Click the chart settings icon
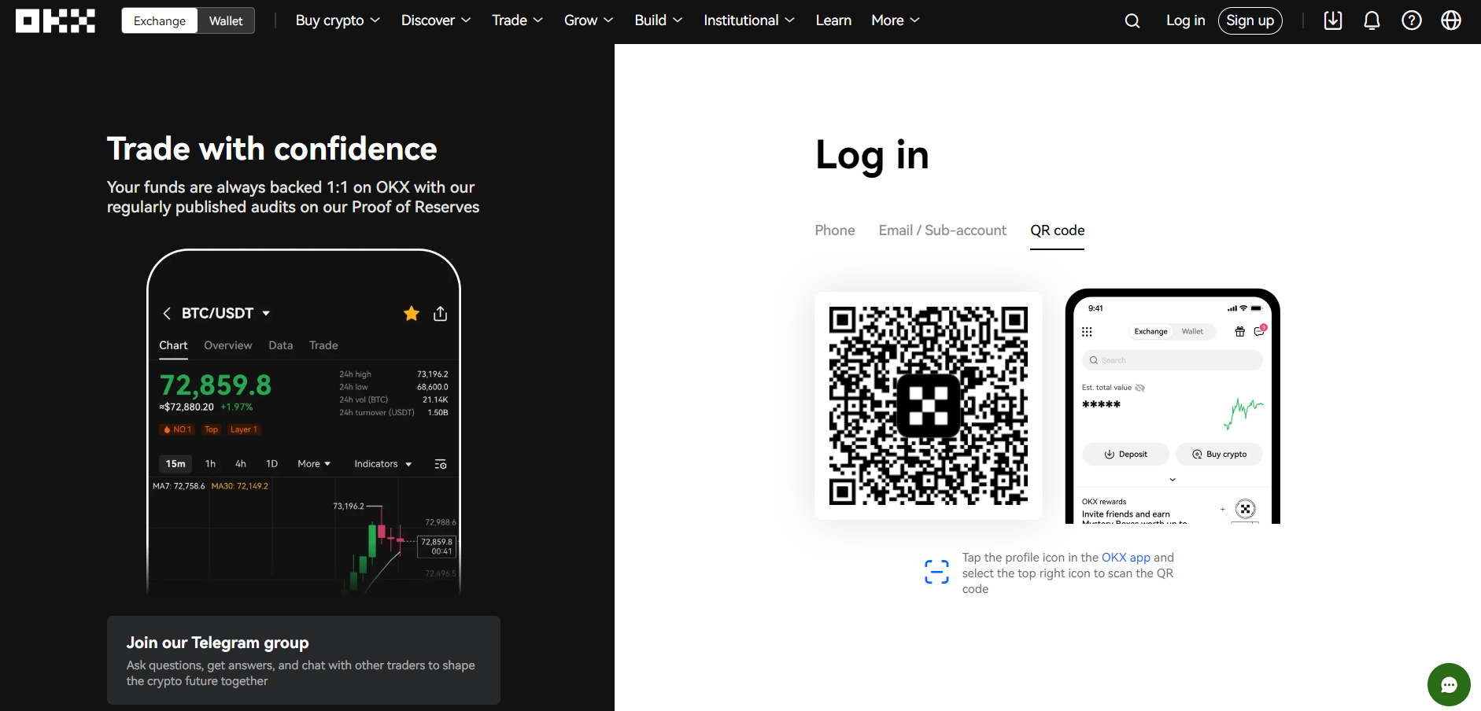Viewport: 1481px width, 711px height. point(441,464)
